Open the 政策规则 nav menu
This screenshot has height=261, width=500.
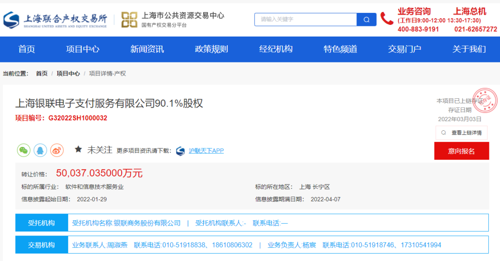212,49
